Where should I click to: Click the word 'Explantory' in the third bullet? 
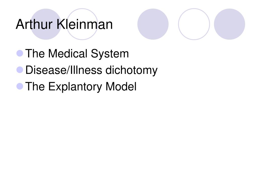(75, 86)
